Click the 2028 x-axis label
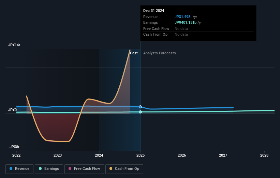The width and height of the screenshot is (280, 178). pos(264,156)
